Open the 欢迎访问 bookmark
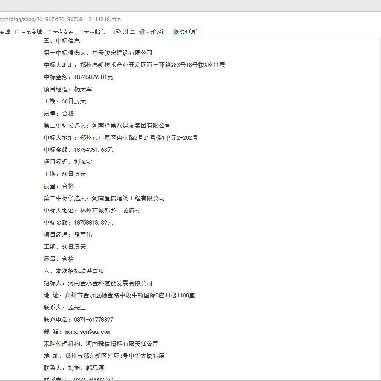Viewport: 381px width, 381px height. [x=187, y=32]
